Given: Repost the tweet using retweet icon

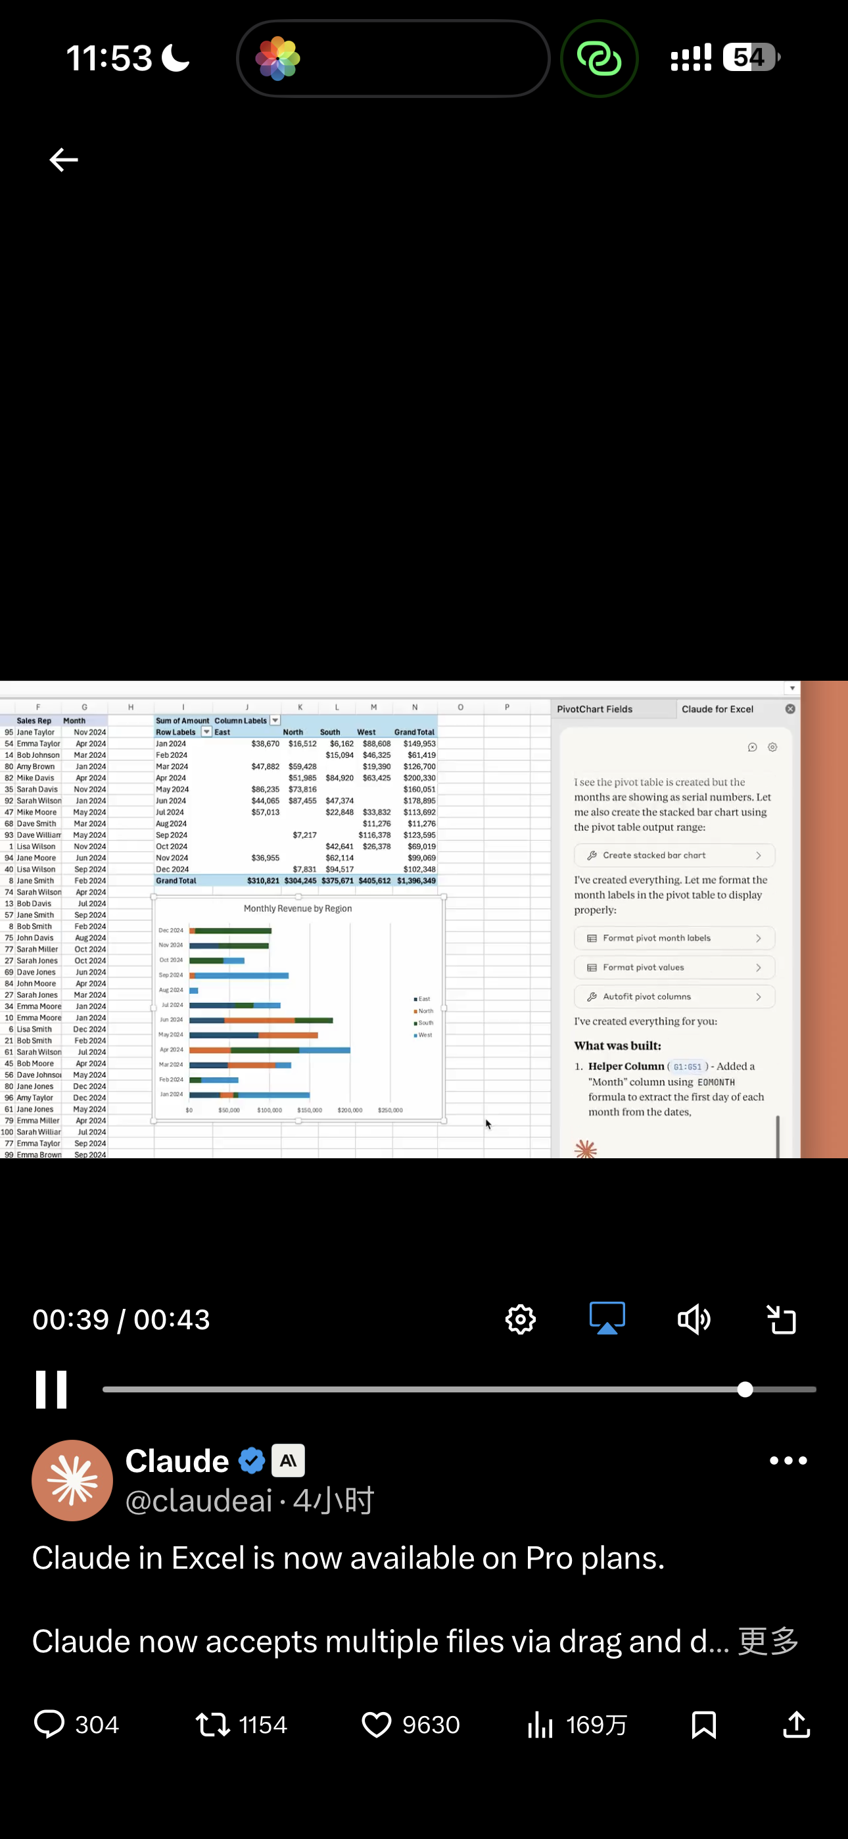Looking at the screenshot, I should [213, 1724].
